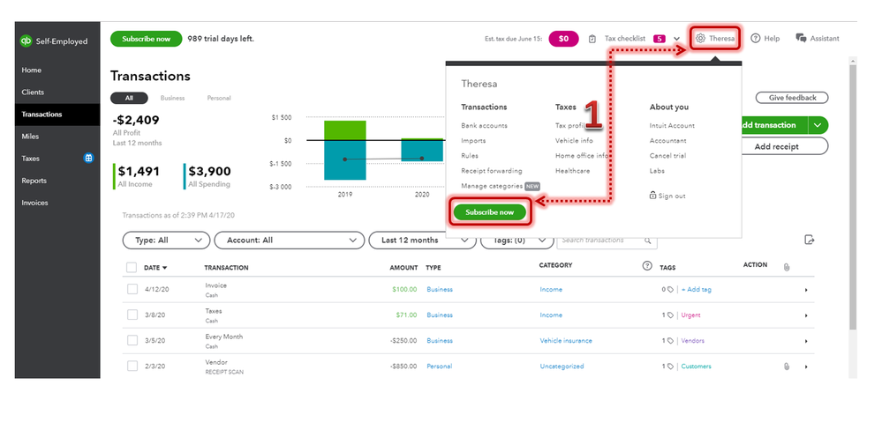This screenshot has height=422, width=882.
Task: Click the attachment paperclip column icon
Action: [787, 267]
